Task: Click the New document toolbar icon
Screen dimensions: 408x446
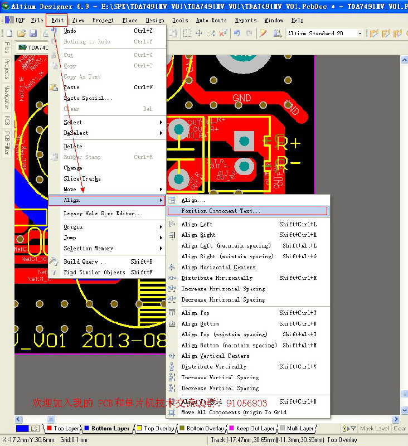Action: (x=9, y=33)
